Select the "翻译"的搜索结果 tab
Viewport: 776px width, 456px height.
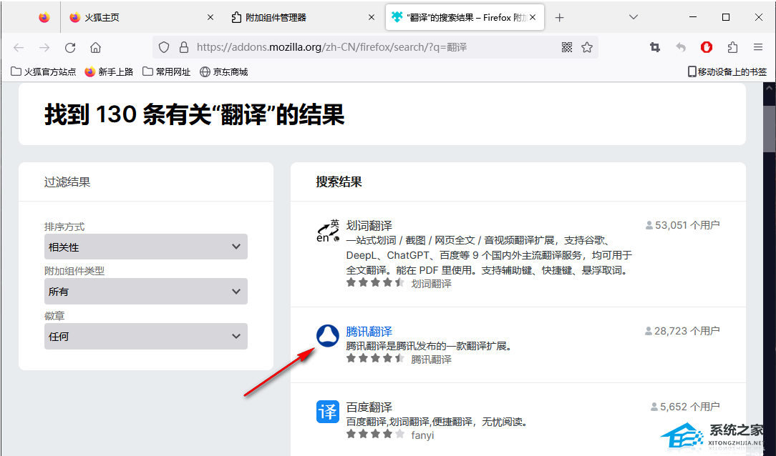click(x=465, y=17)
